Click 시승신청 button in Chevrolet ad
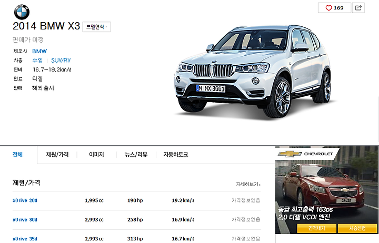 (x=357, y=228)
